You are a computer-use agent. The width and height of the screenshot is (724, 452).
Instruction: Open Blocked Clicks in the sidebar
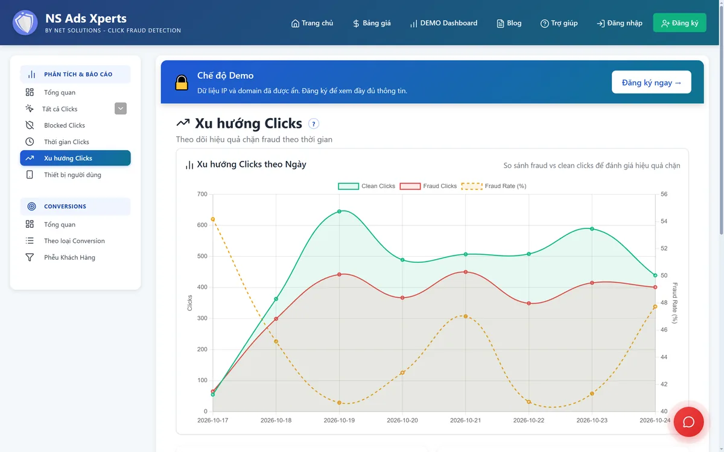75,125
